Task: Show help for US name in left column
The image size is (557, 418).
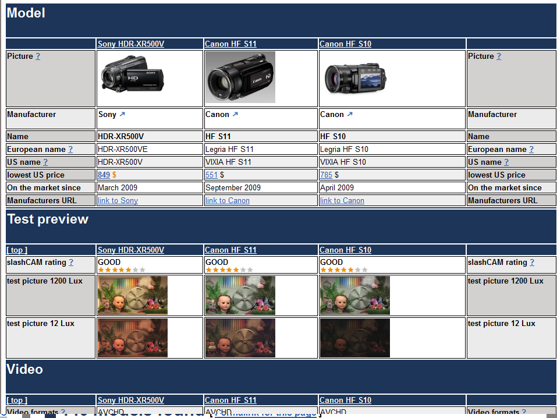Action: tap(45, 162)
